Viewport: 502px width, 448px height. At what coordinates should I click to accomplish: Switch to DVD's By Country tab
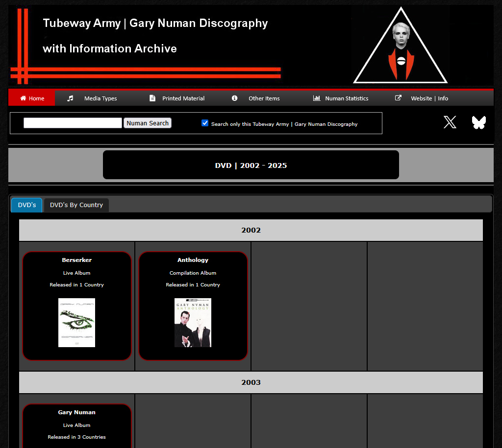76,205
